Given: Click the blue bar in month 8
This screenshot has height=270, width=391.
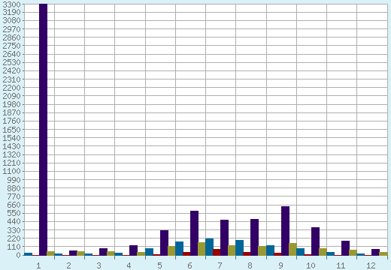Looking at the screenshot, I should 239,247.
